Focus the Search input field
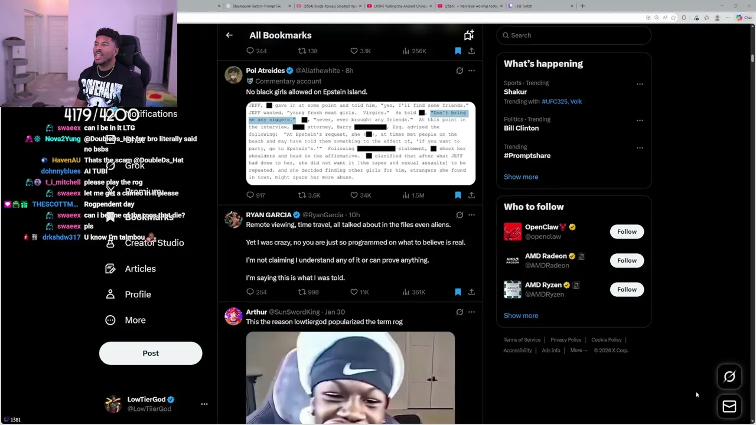The height and width of the screenshot is (425, 756). [x=573, y=35]
